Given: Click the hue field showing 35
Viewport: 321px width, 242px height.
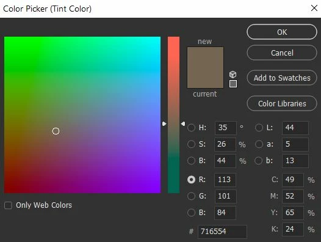Looking at the screenshot, I should pyautogui.click(x=225, y=128).
